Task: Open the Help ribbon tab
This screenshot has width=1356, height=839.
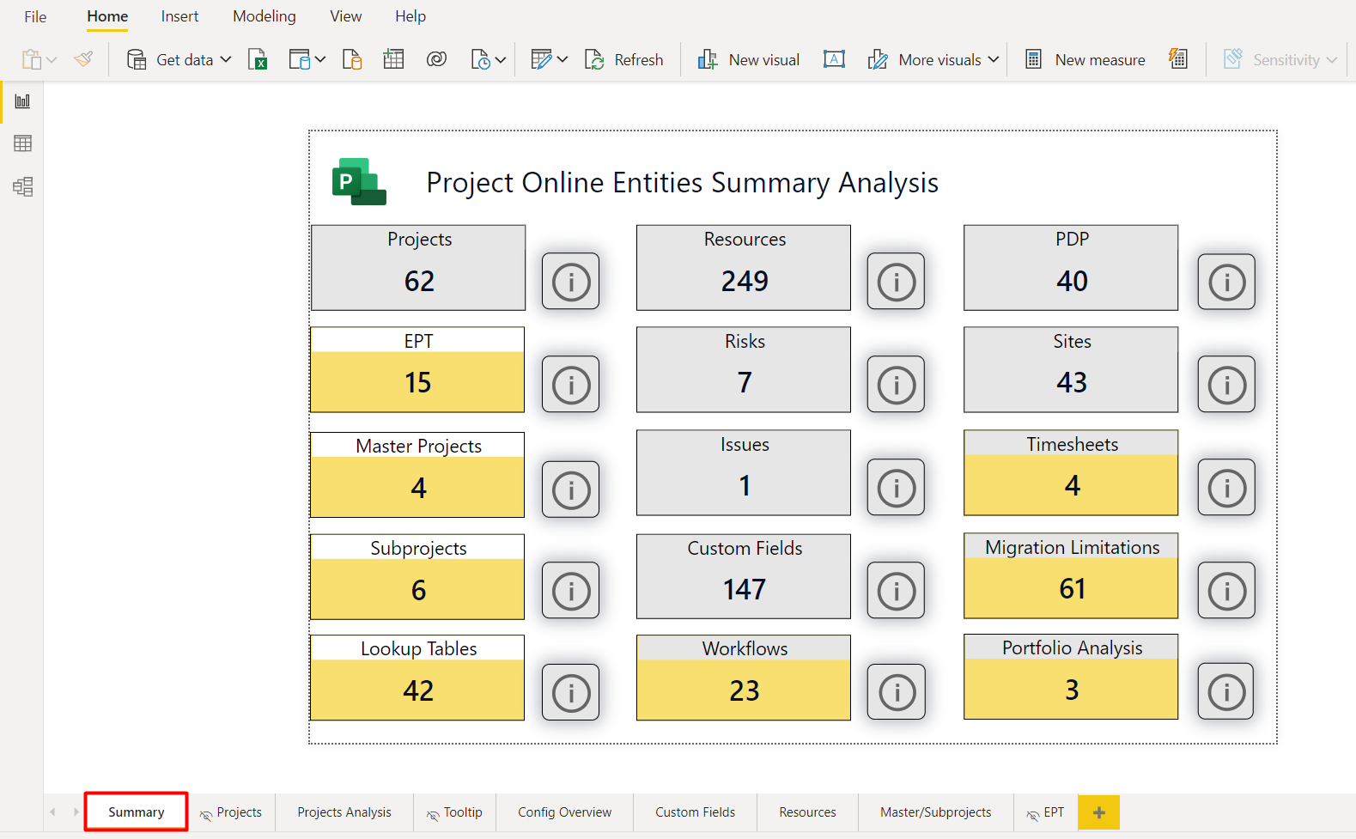Action: click(410, 16)
